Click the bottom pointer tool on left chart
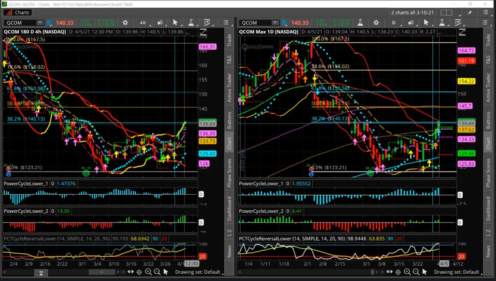 pos(165,272)
